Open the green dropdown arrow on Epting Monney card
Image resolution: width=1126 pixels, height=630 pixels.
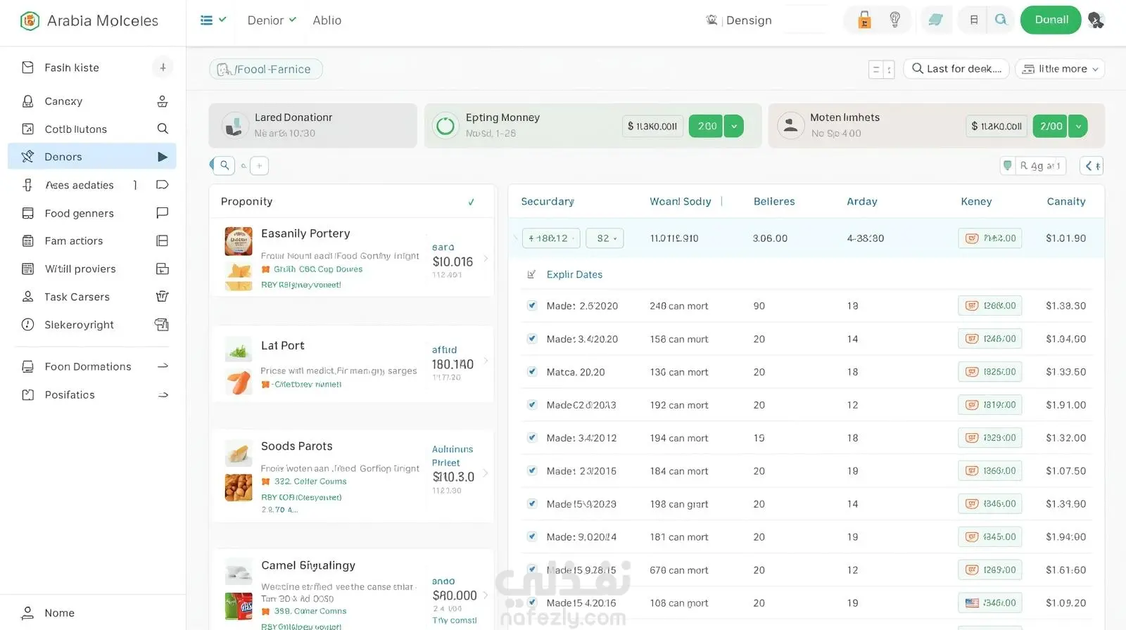734,126
